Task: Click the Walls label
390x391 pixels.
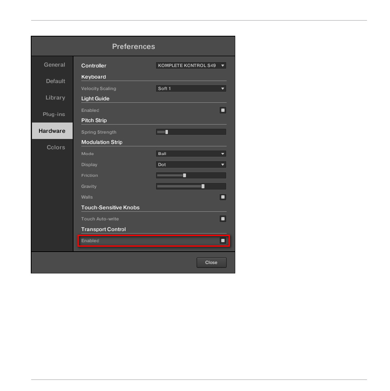Action: coord(87,197)
